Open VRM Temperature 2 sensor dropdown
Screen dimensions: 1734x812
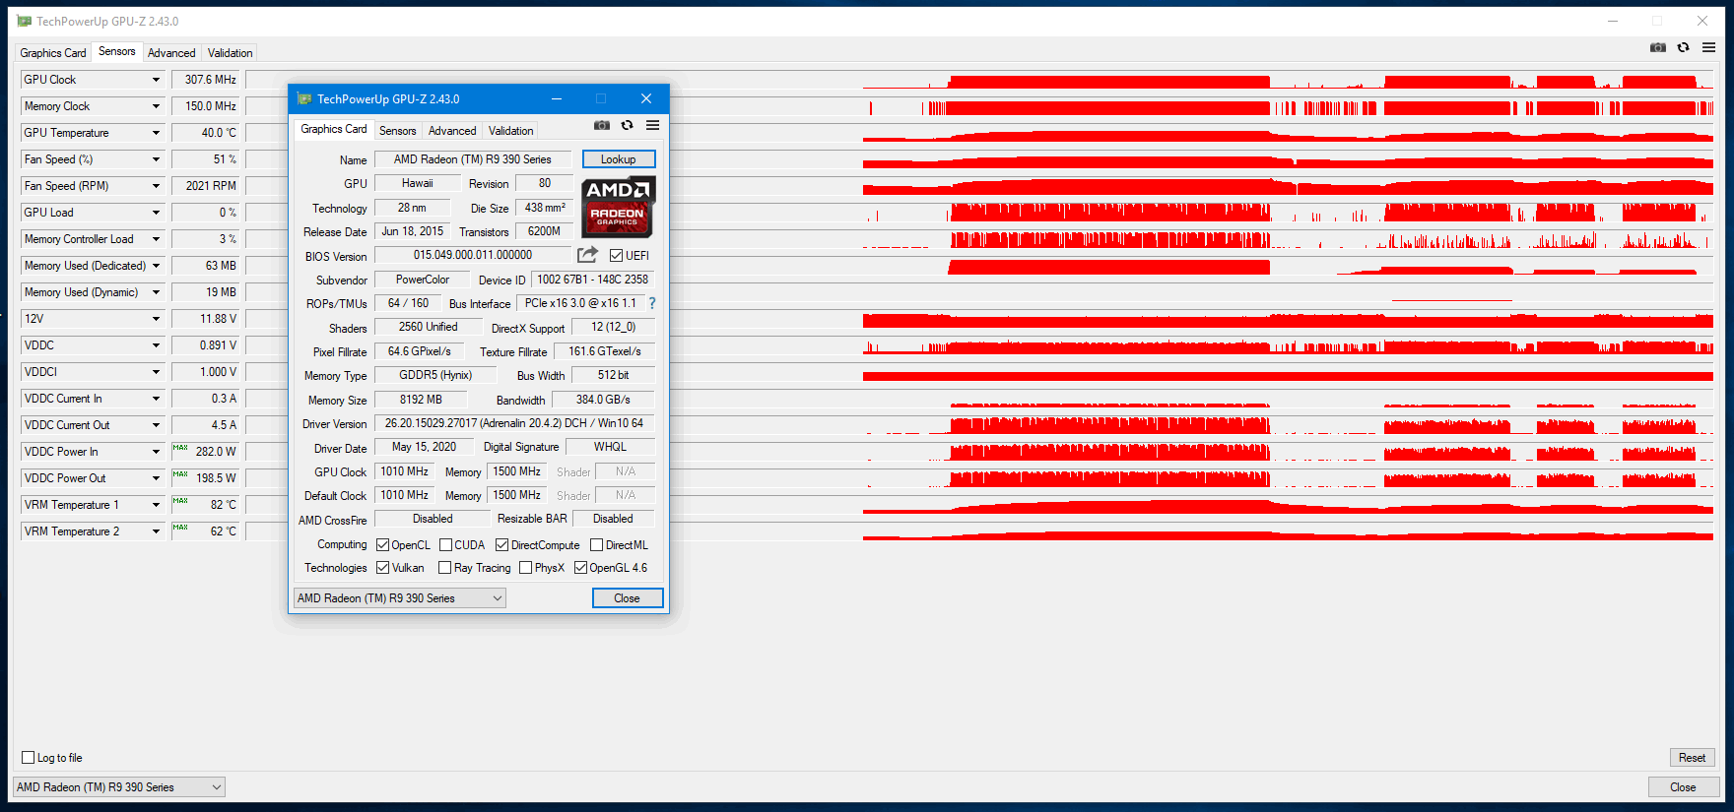click(156, 531)
